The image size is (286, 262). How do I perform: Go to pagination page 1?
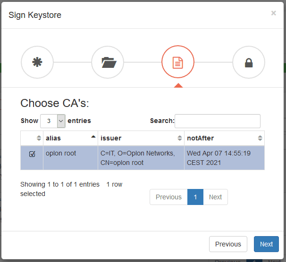click(195, 197)
